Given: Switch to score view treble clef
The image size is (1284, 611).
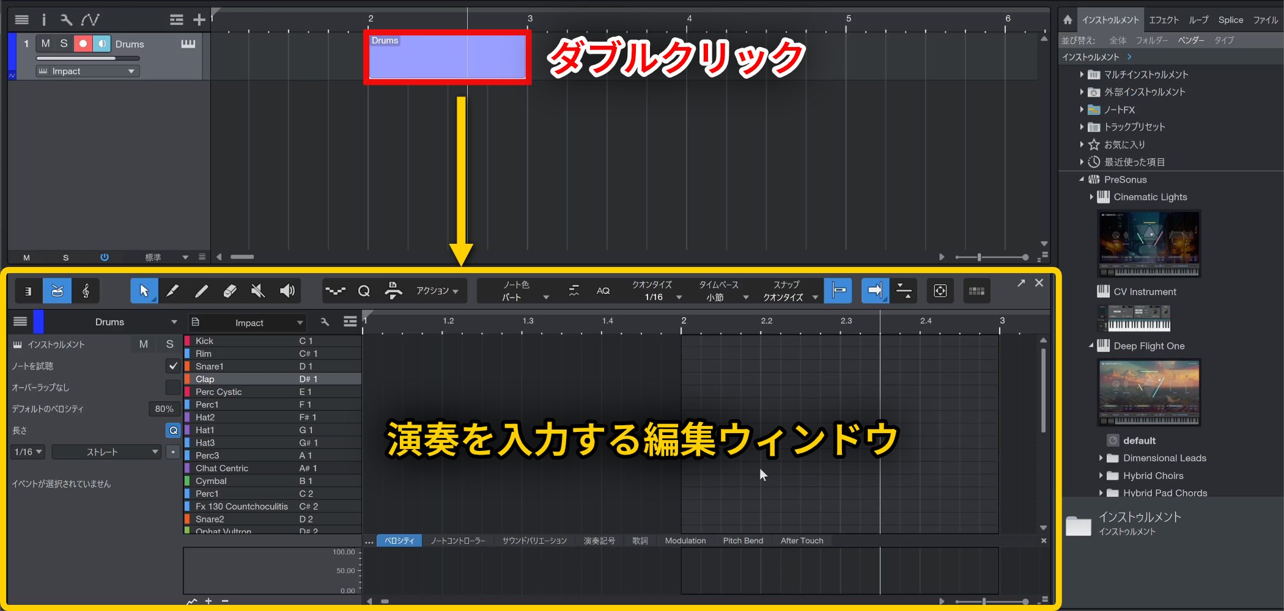Looking at the screenshot, I should [86, 291].
